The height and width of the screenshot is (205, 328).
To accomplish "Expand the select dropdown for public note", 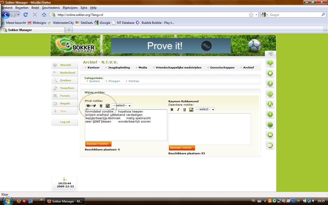I will click(205, 109).
